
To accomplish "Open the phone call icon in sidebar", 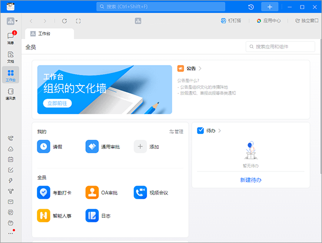I will pos(11,138).
